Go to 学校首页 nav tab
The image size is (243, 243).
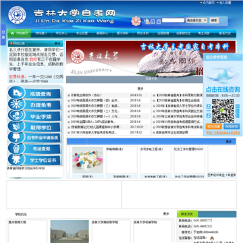(x=19, y=33)
